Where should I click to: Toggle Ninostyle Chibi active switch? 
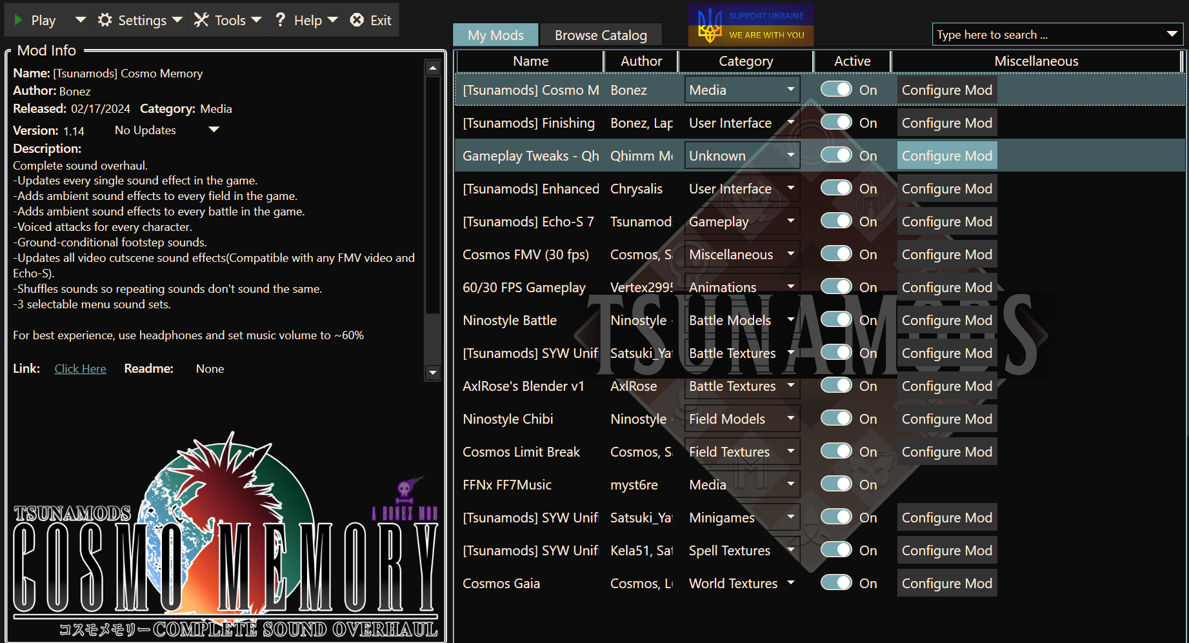point(837,418)
